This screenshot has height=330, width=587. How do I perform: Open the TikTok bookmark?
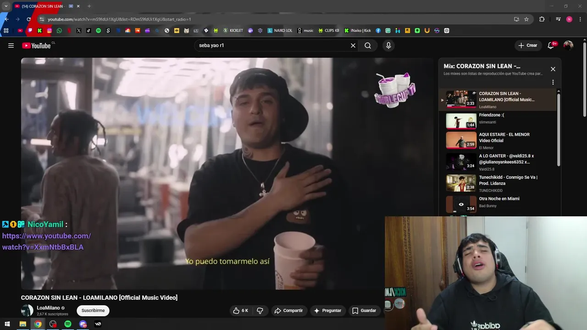point(89,31)
